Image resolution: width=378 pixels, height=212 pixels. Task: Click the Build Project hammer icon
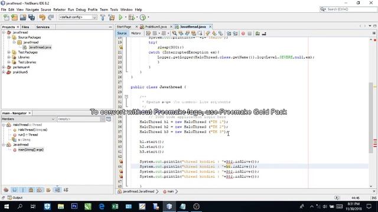click(x=103, y=17)
